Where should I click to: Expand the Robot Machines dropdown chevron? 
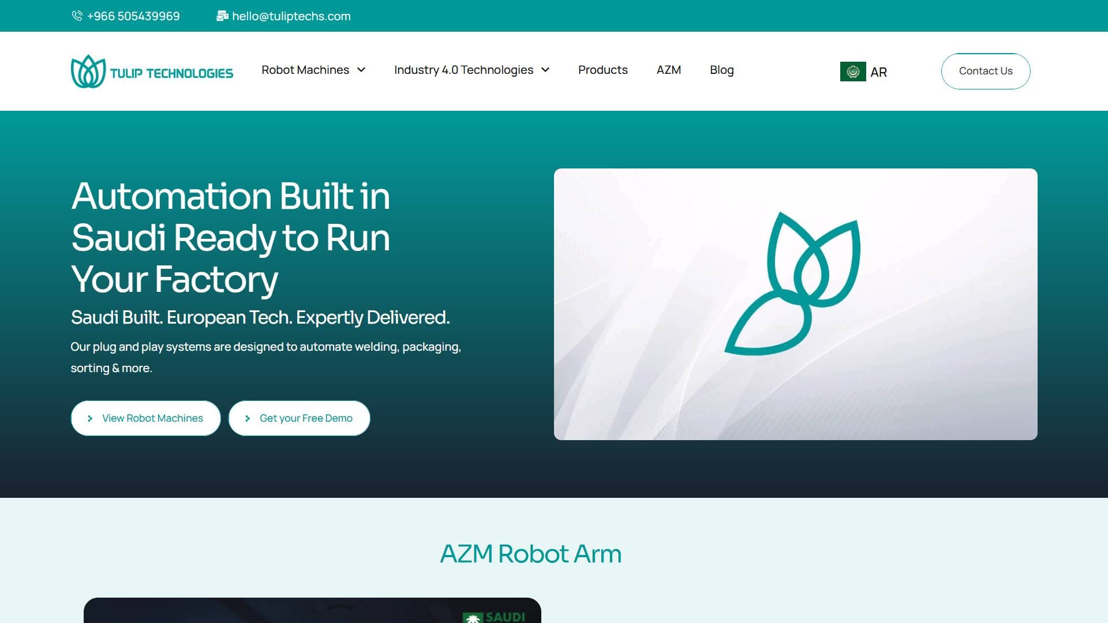(361, 70)
